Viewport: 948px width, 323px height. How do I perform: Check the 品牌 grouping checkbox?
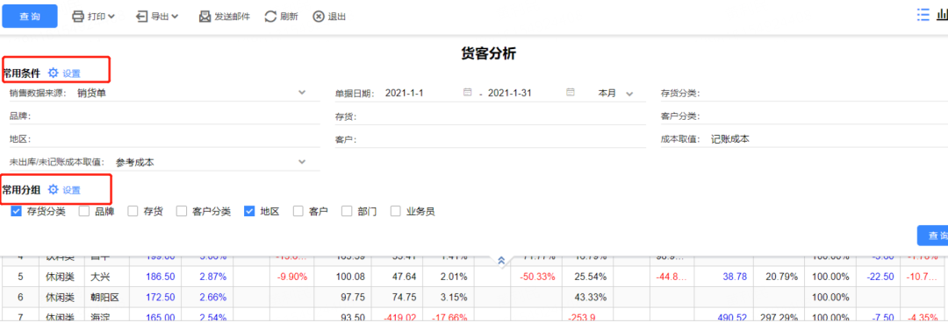click(84, 212)
